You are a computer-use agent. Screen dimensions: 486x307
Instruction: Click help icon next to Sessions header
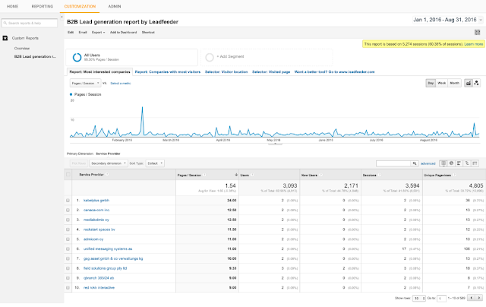pyautogui.click(x=380, y=176)
